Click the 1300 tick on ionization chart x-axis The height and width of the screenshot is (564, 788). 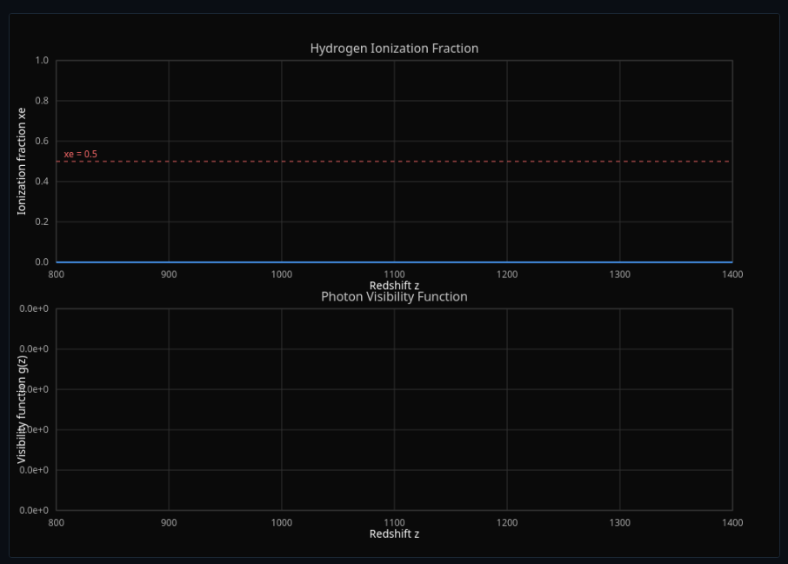(619, 275)
